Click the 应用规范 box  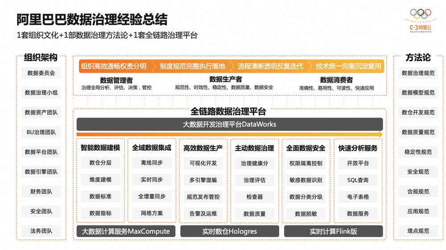[x=418, y=211]
